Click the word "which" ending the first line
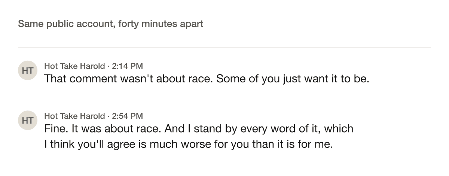The image size is (449, 176). (x=338, y=129)
